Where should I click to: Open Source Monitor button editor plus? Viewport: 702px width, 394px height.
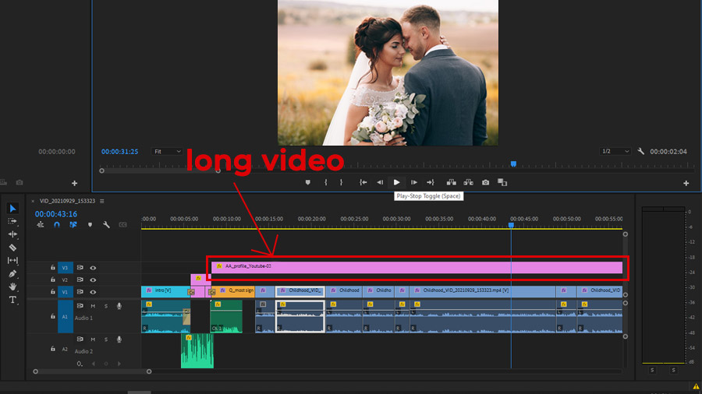click(x=74, y=183)
